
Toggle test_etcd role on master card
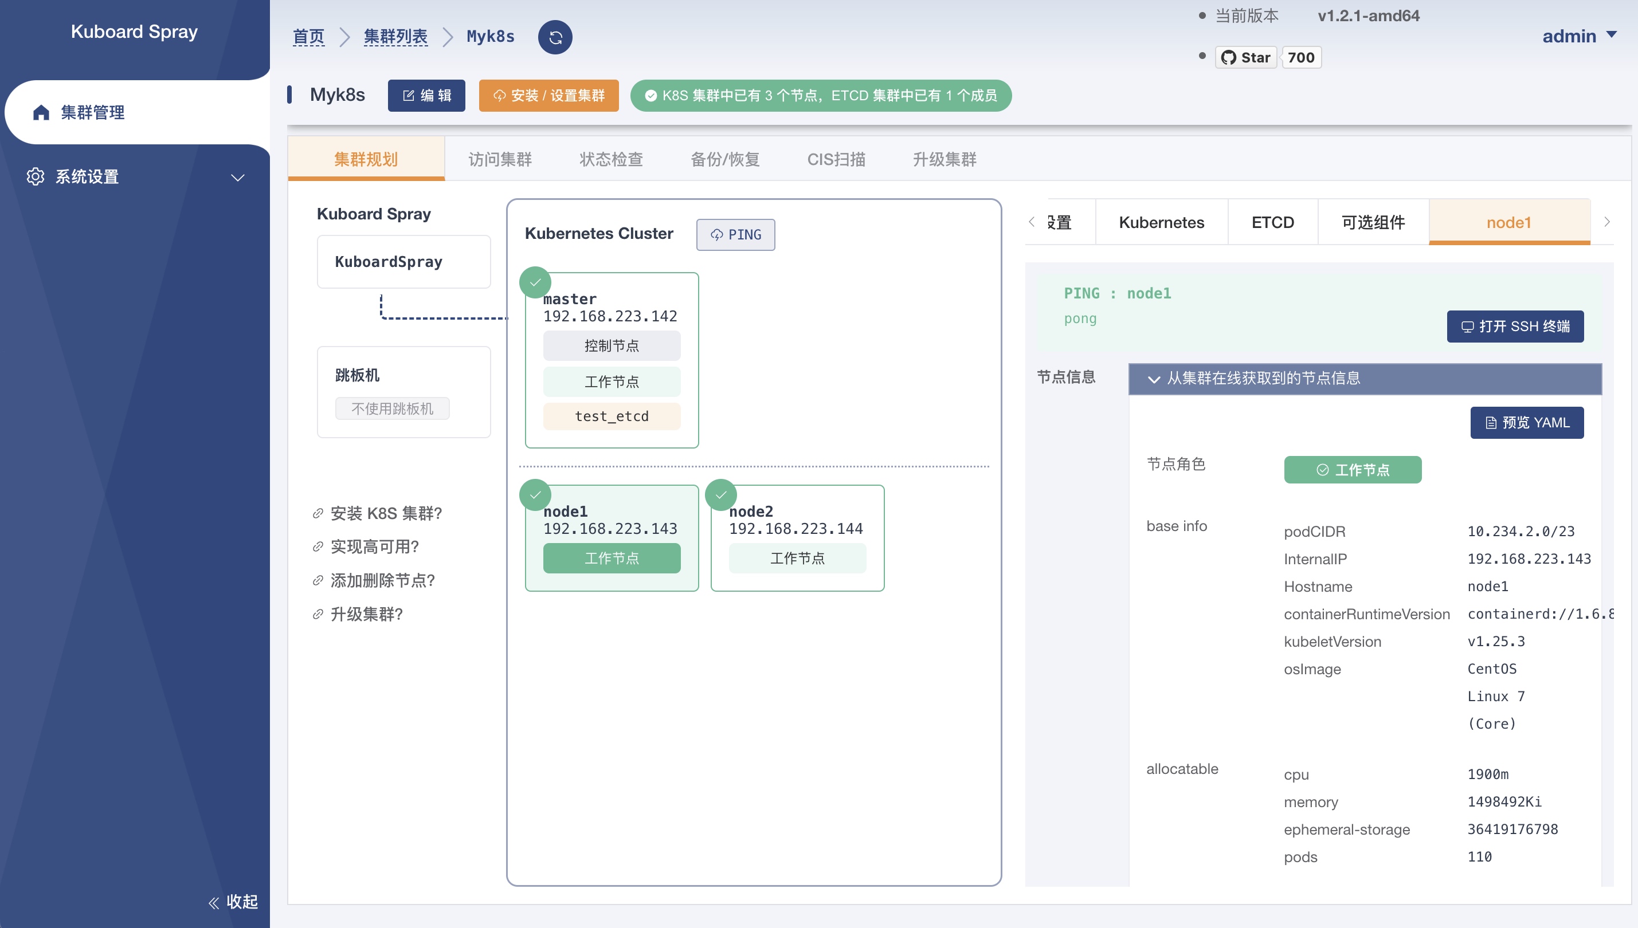coord(612,416)
